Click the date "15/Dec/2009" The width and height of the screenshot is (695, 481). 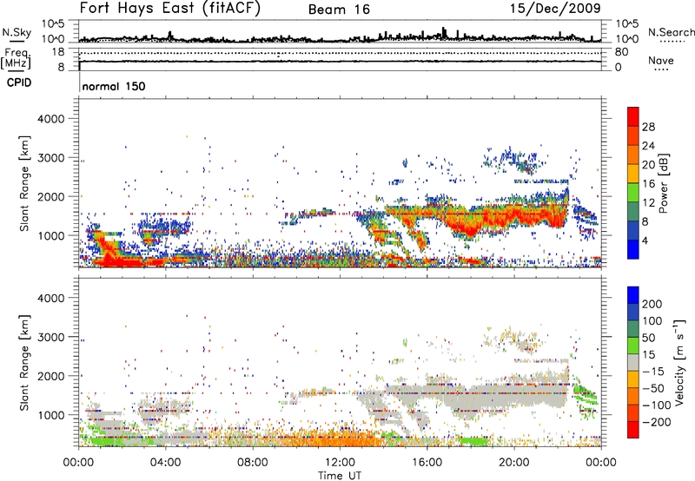tap(555, 8)
